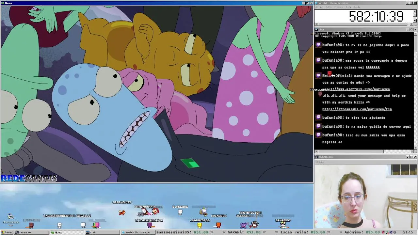Click the Notepad horizontal scrollbar left arrow
The image size is (418, 235).
316,24
